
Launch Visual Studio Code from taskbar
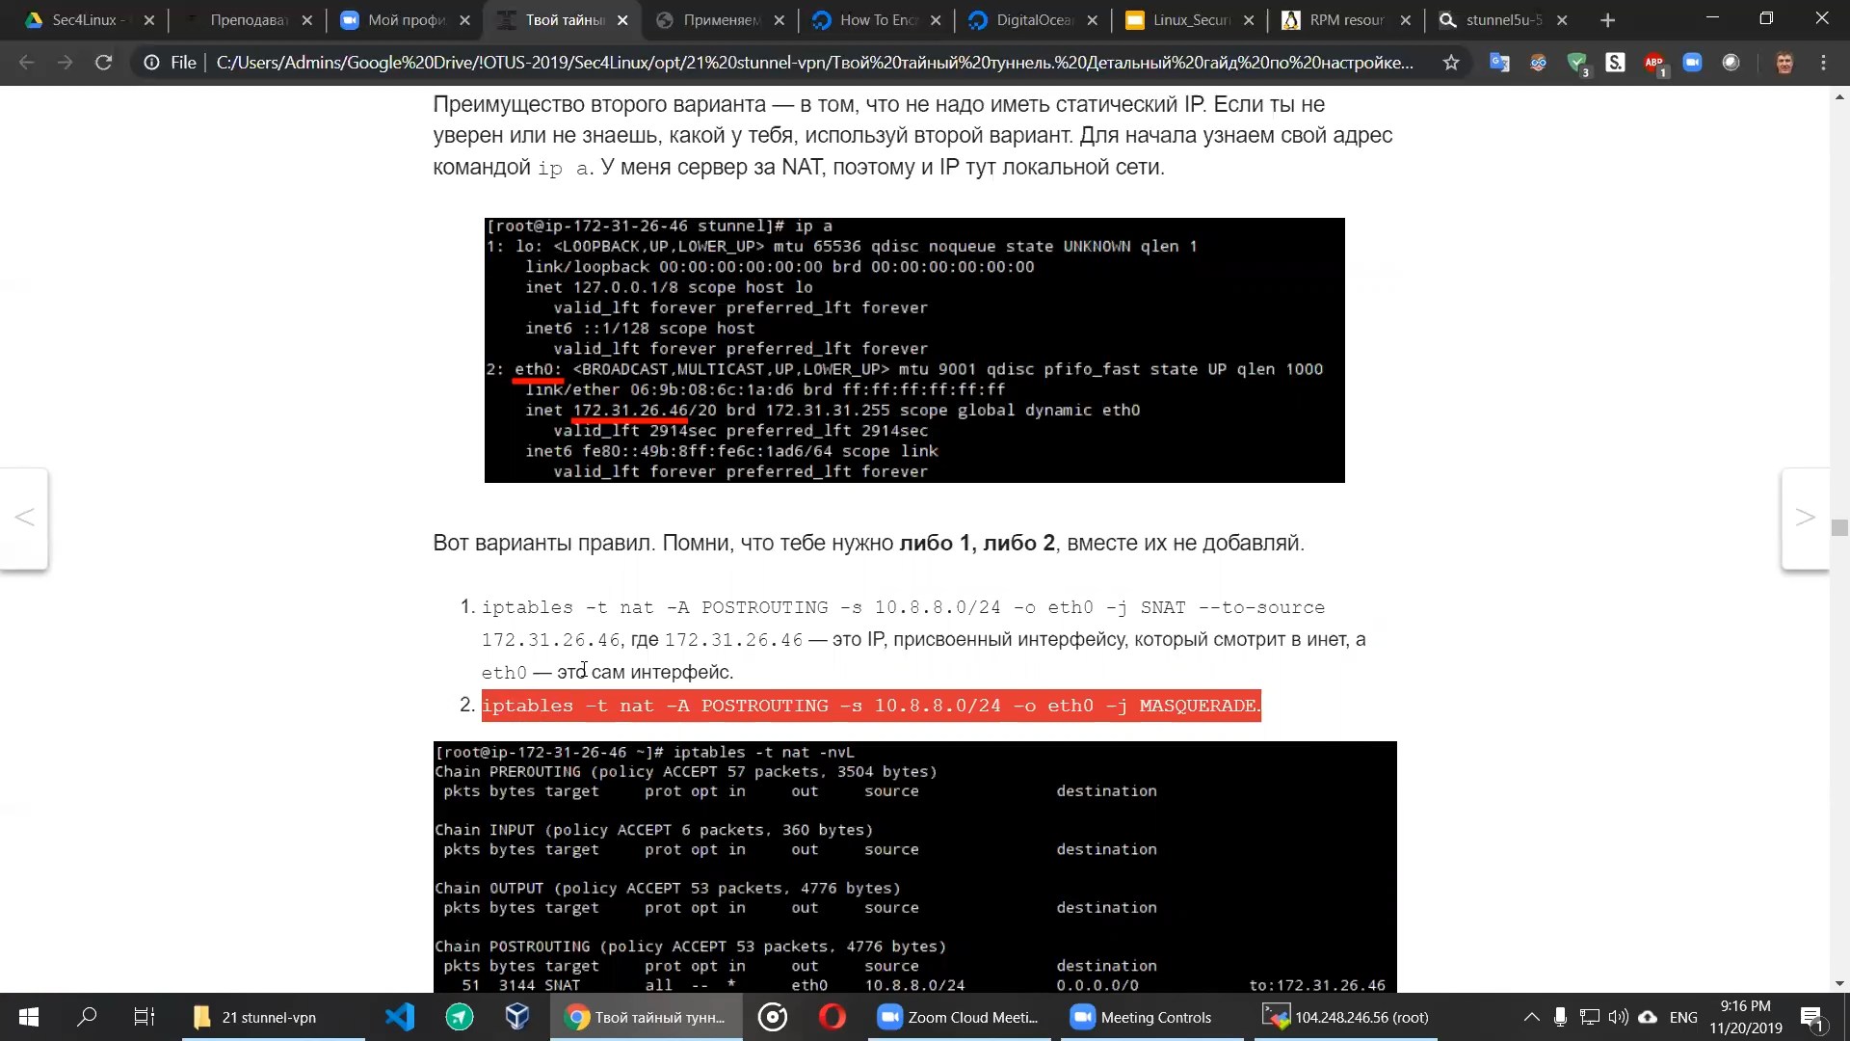click(400, 1017)
